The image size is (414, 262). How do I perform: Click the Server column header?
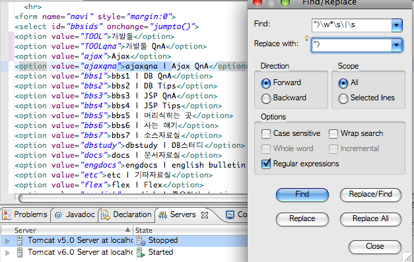67,230
